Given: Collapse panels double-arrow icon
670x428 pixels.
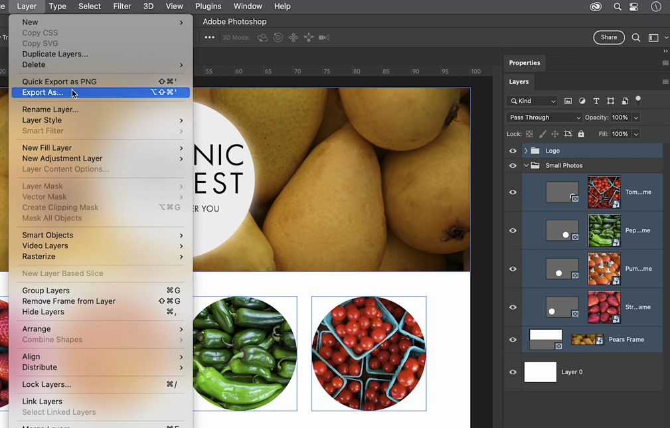Looking at the screenshot, I should [665, 51].
